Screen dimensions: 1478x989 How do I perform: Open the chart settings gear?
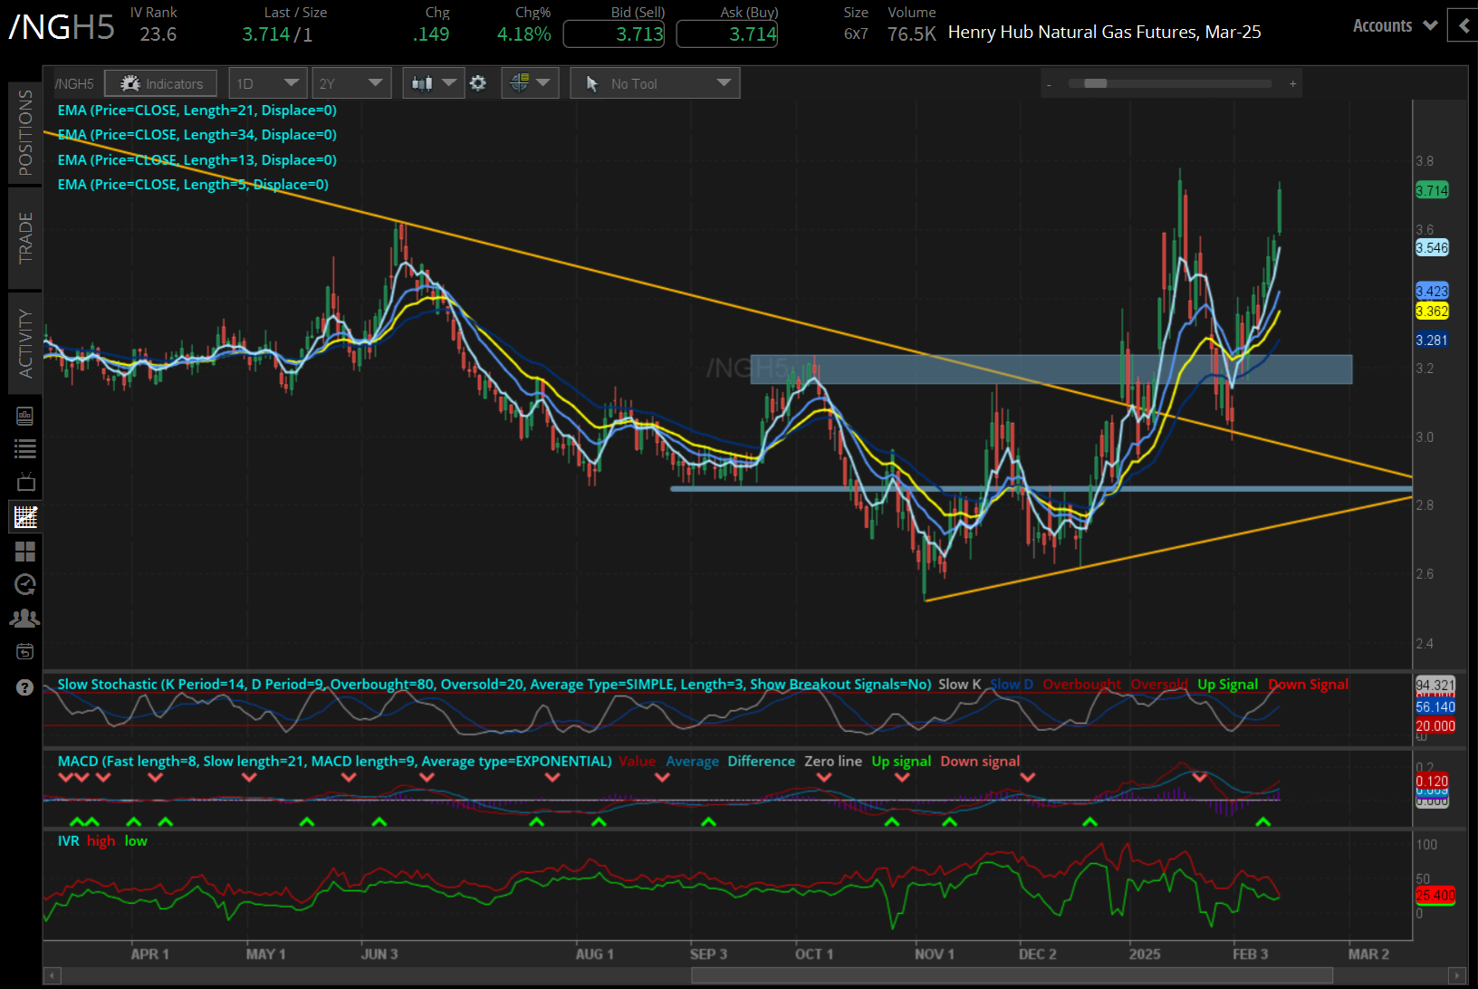click(x=478, y=82)
